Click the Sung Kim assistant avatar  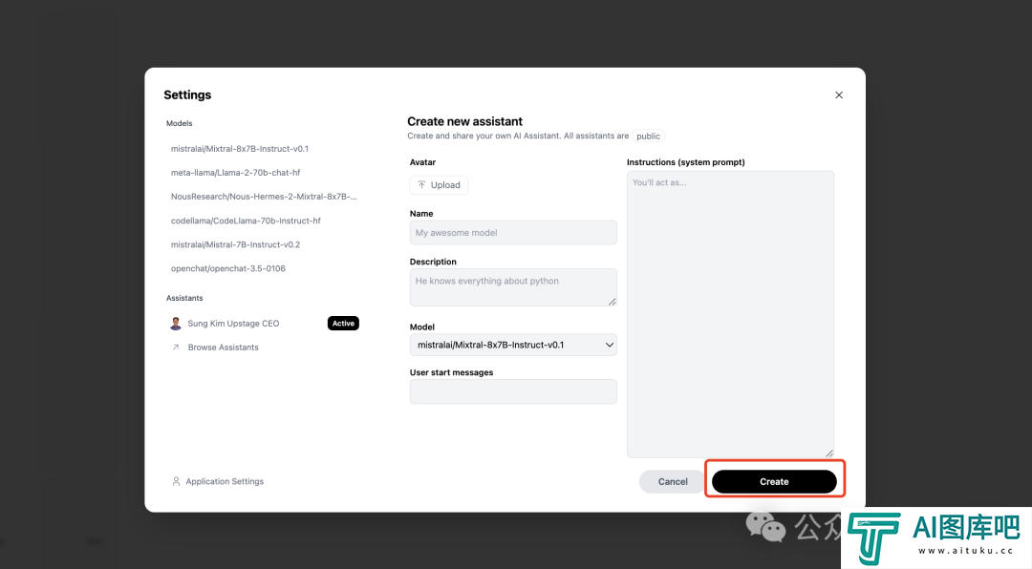tap(176, 324)
